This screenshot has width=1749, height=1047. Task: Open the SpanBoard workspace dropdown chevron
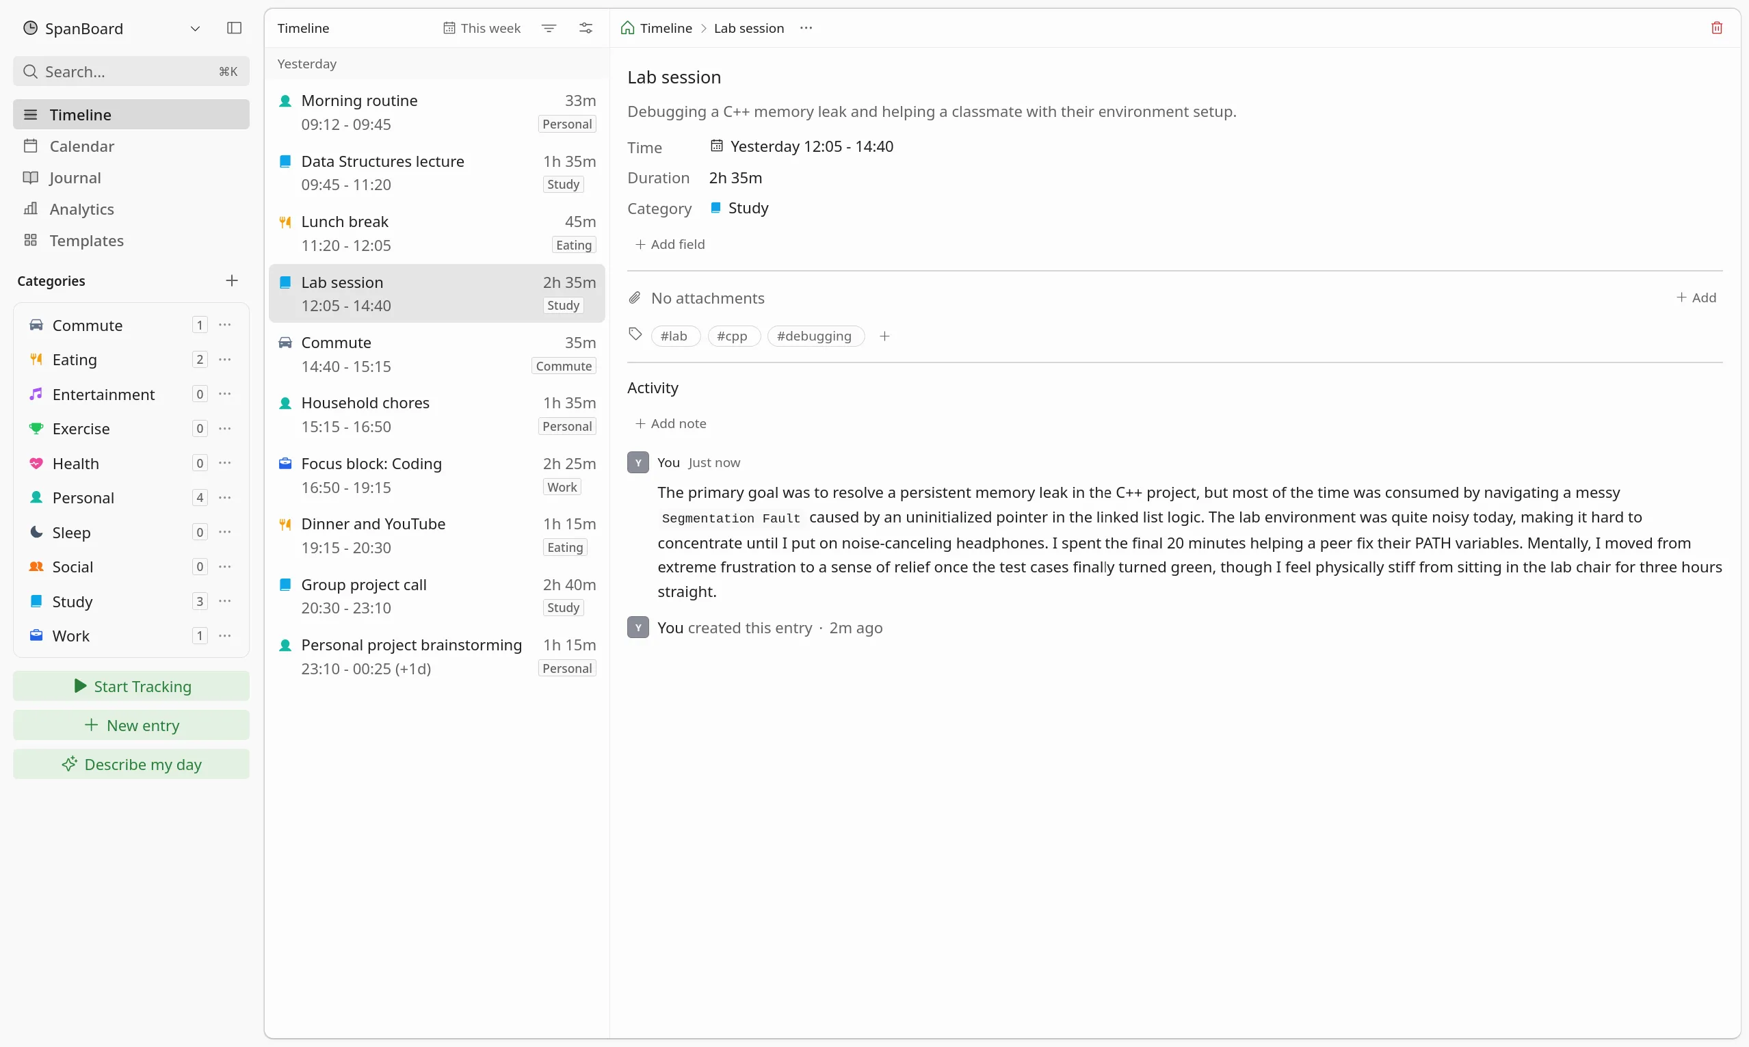(196, 28)
